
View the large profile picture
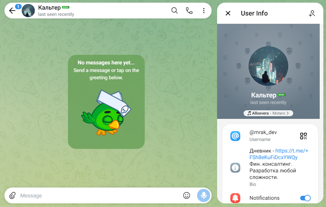(x=268, y=66)
